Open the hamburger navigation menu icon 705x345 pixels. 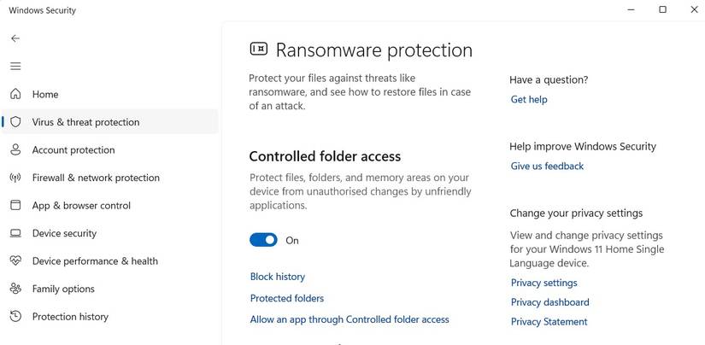point(15,66)
